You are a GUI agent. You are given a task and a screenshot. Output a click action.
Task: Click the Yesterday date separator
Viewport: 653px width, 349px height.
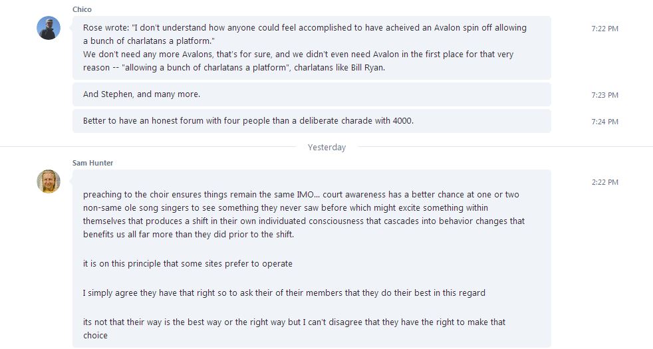[326, 148]
